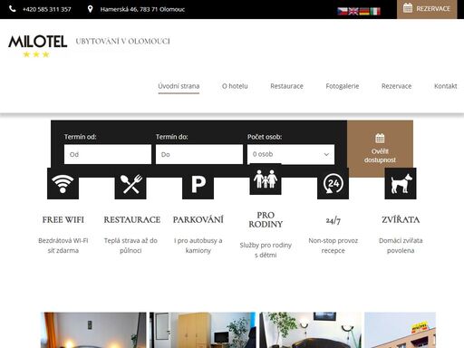Click the family services icon
The width and height of the screenshot is (464, 348).
(x=266, y=179)
